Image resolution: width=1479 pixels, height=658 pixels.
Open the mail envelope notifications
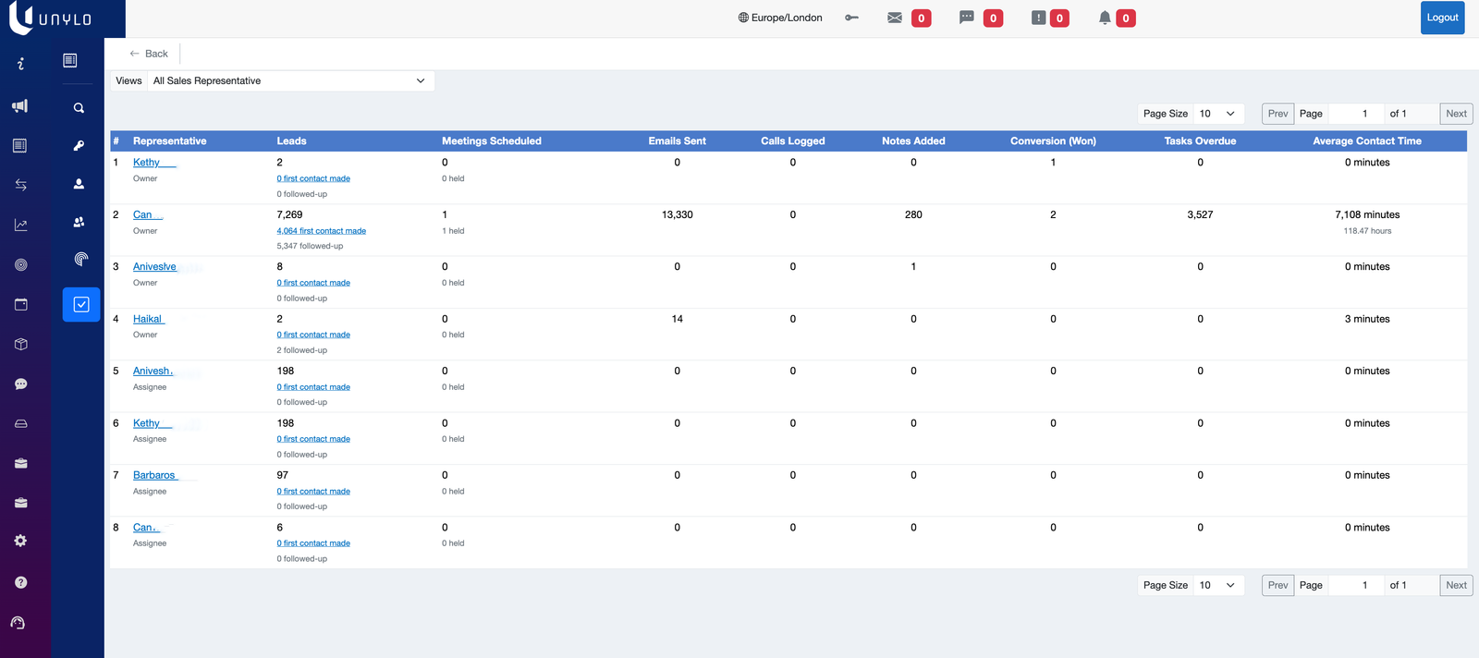point(895,18)
